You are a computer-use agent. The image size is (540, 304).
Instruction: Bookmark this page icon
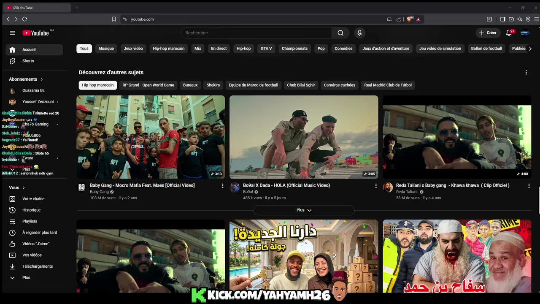[114, 19]
